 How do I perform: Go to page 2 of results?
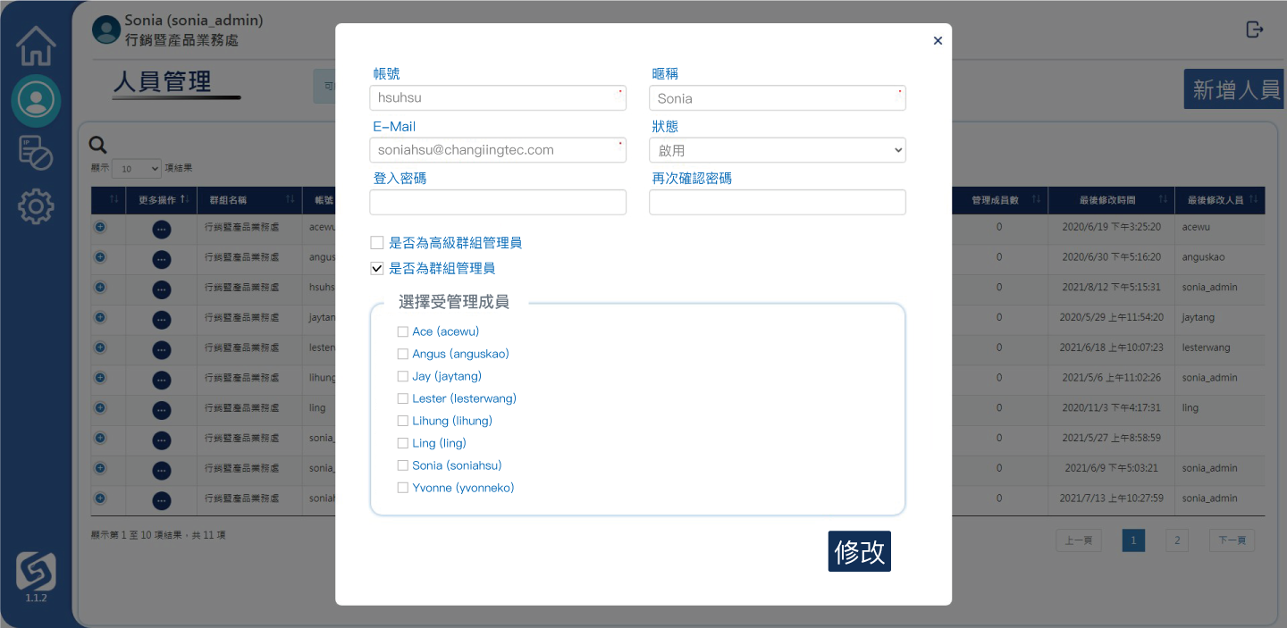pyautogui.click(x=1176, y=540)
